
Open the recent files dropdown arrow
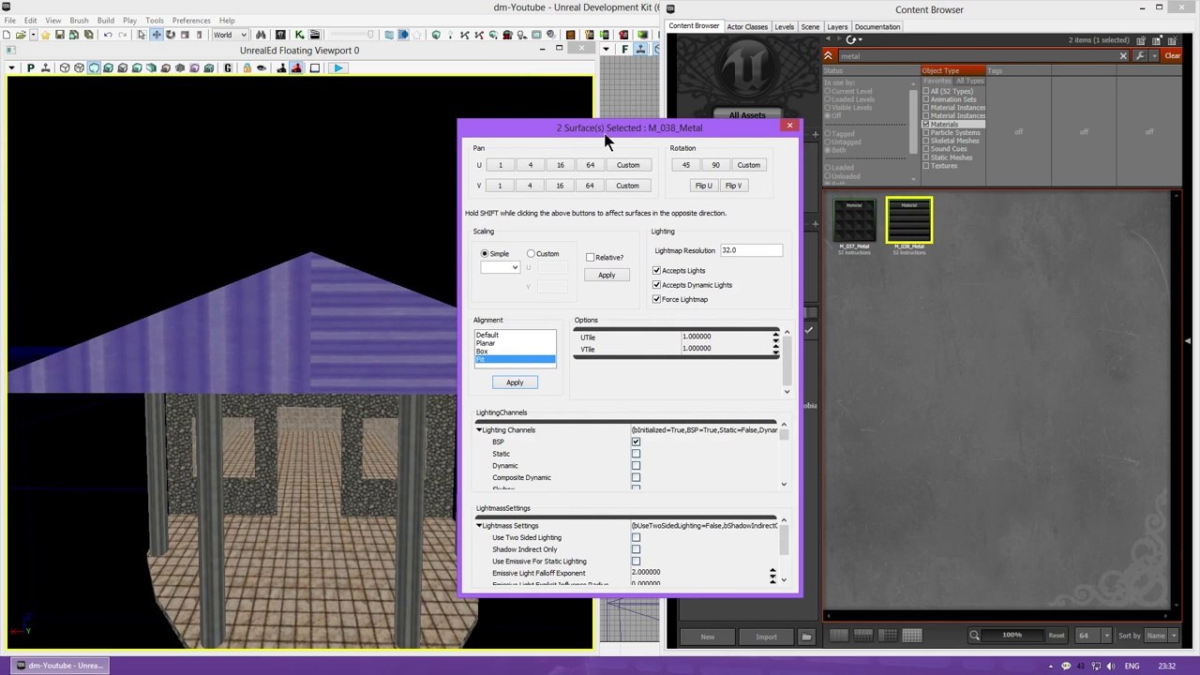[32, 35]
